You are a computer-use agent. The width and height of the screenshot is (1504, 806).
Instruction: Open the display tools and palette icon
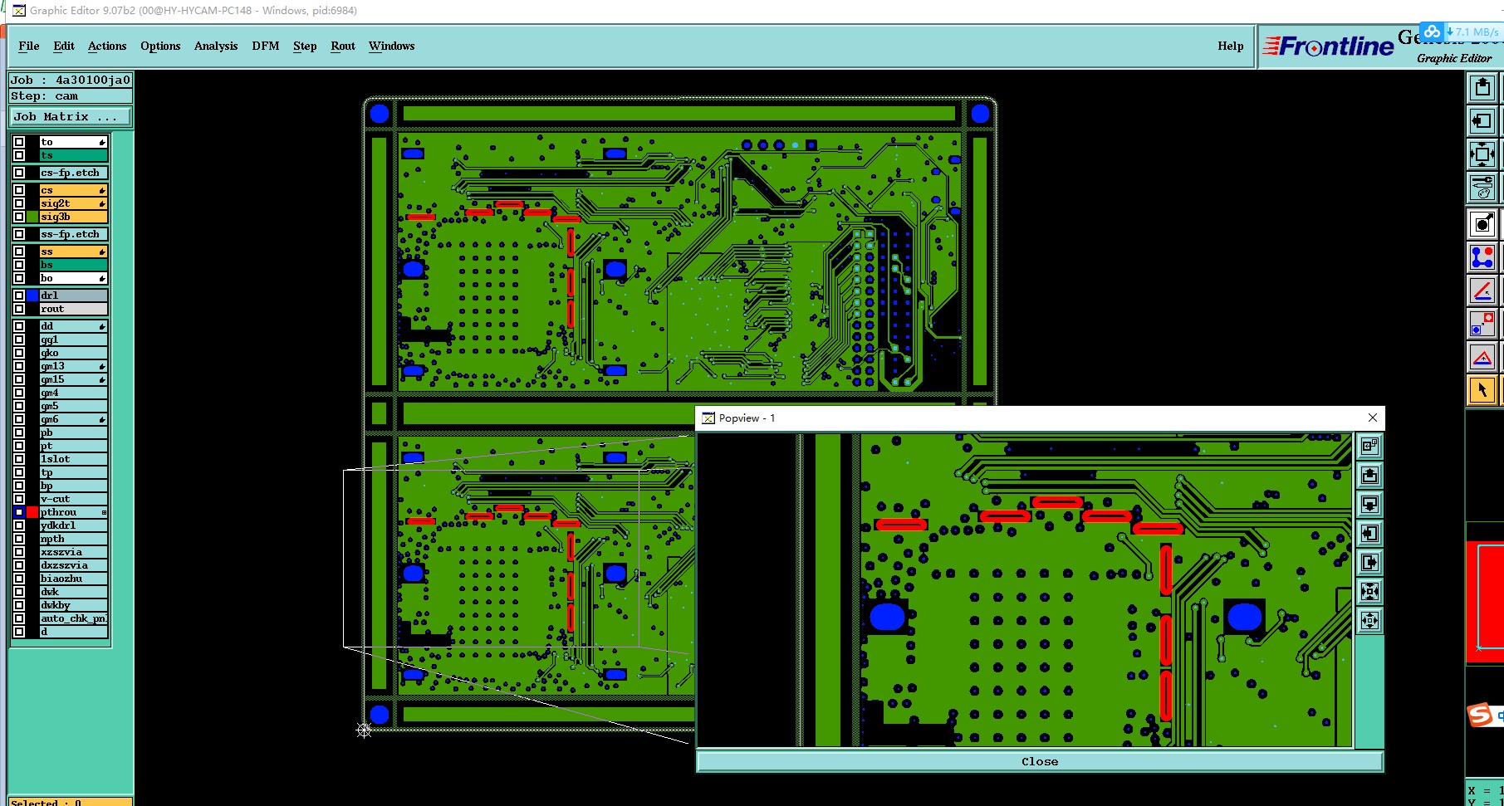tap(1482, 188)
